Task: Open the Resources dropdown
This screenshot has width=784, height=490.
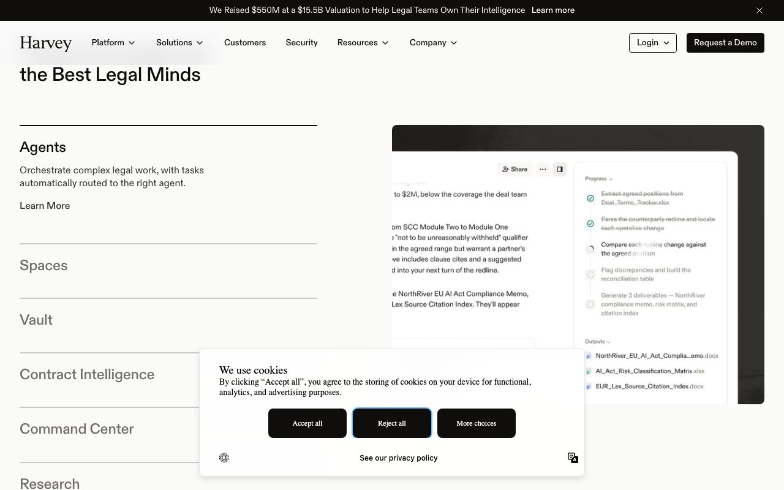Action: 363,42
